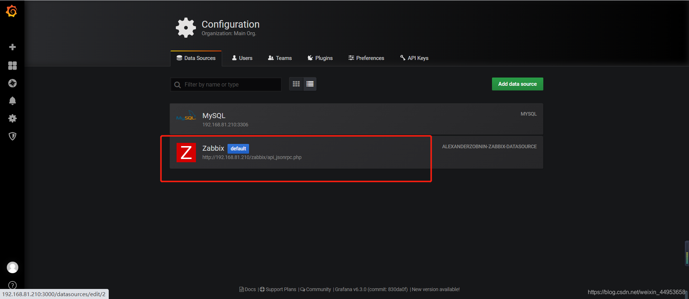Image resolution: width=689 pixels, height=299 pixels.
Task: Switch to the Teams tab
Action: click(x=280, y=58)
